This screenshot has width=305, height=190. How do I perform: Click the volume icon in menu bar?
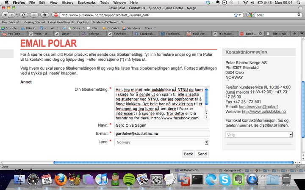click(x=252, y=3)
